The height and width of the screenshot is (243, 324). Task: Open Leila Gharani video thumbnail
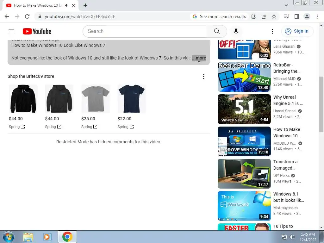[244, 50]
